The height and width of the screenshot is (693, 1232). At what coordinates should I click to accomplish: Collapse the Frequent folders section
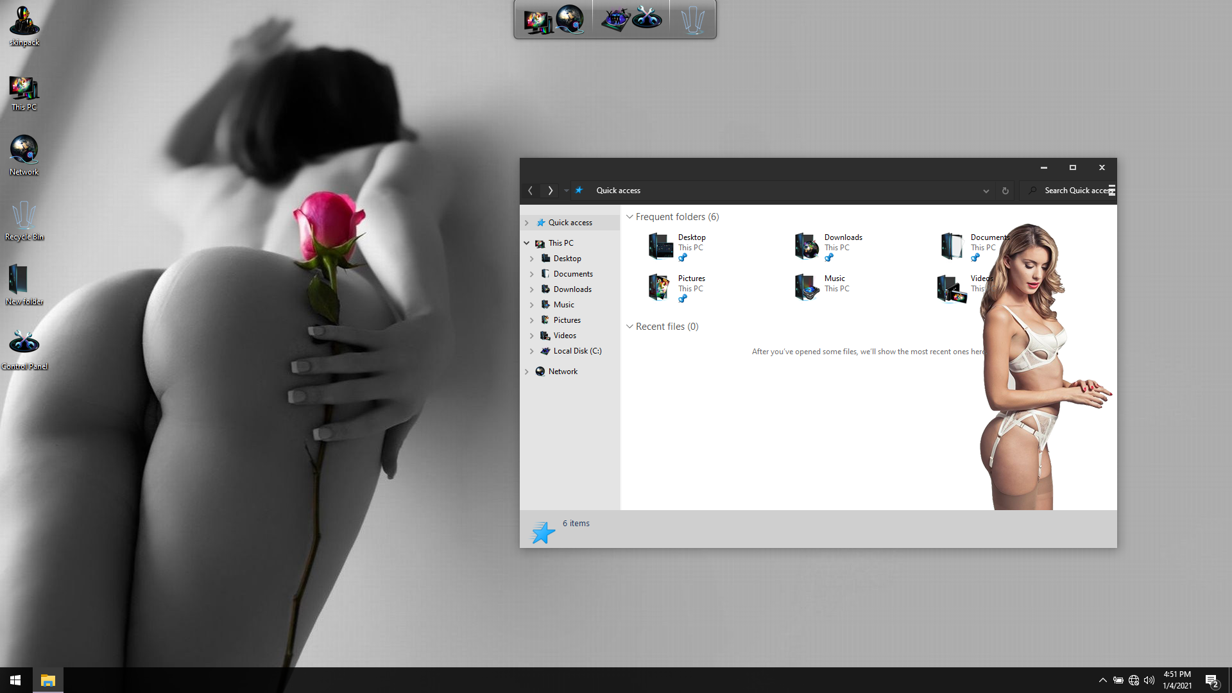tap(629, 217)
